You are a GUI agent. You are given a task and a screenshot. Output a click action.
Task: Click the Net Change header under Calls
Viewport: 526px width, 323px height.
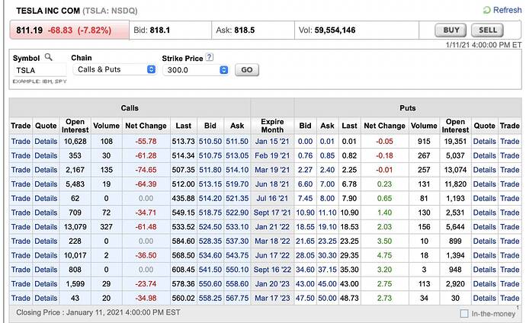click(x=146, y=126)
